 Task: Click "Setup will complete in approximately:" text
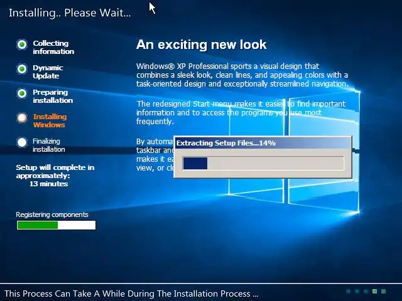point(55,171)
